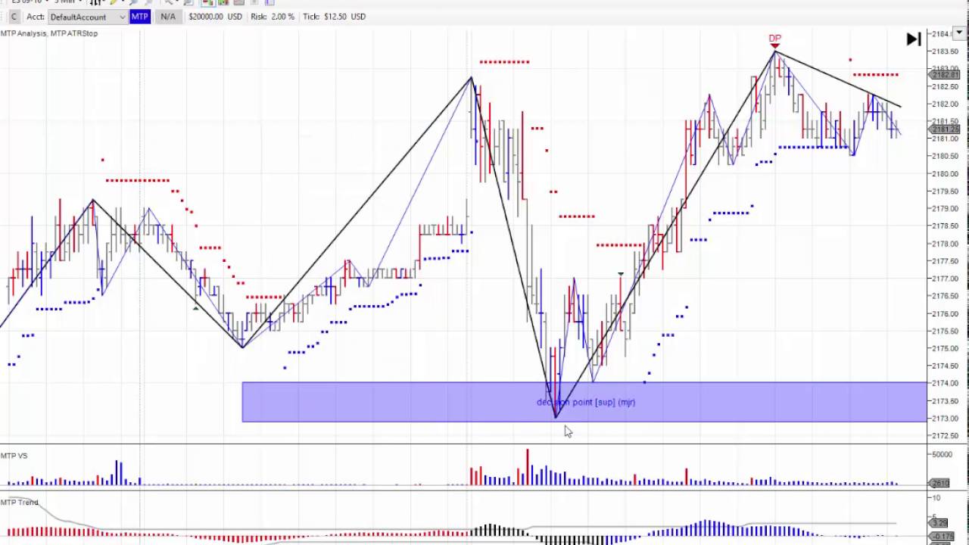This screenshot has width=969, height=545.
Task: Click the 2182.81 price tag on axis
Action: [x=944, y=74]
